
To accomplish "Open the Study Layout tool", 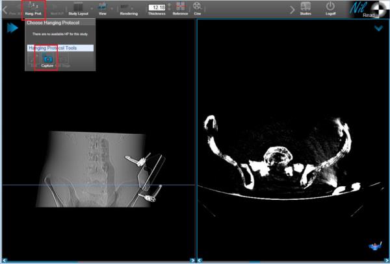I will (77, 8).
